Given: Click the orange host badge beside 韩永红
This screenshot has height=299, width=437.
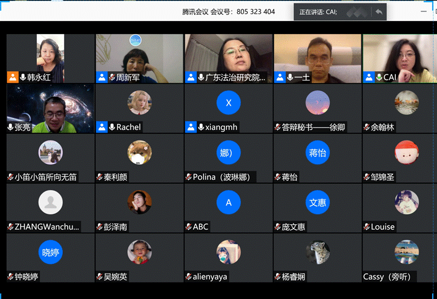Looking at the screenshot, I should coord(13,77).
